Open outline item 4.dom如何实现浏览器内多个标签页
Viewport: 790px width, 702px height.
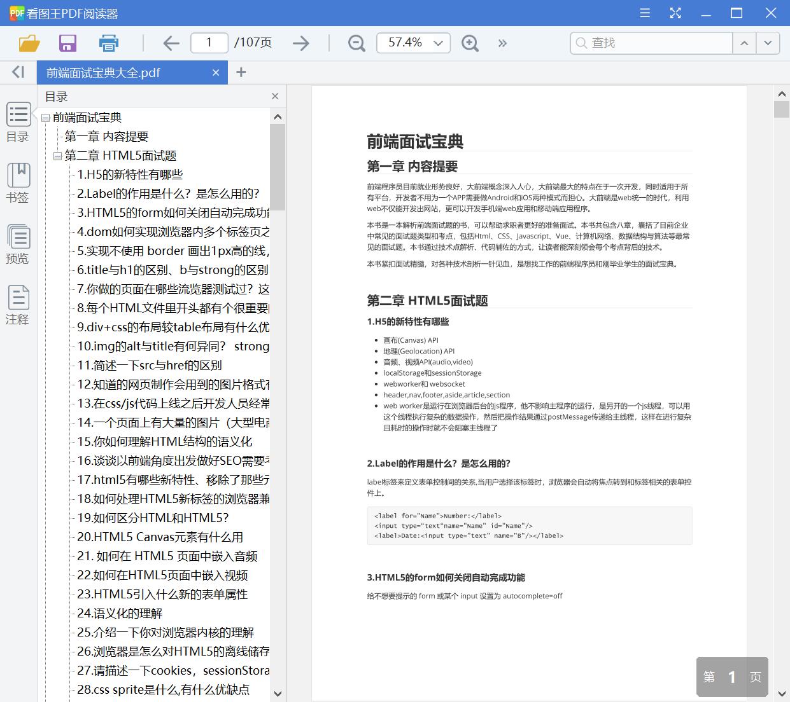coord(173,232)
